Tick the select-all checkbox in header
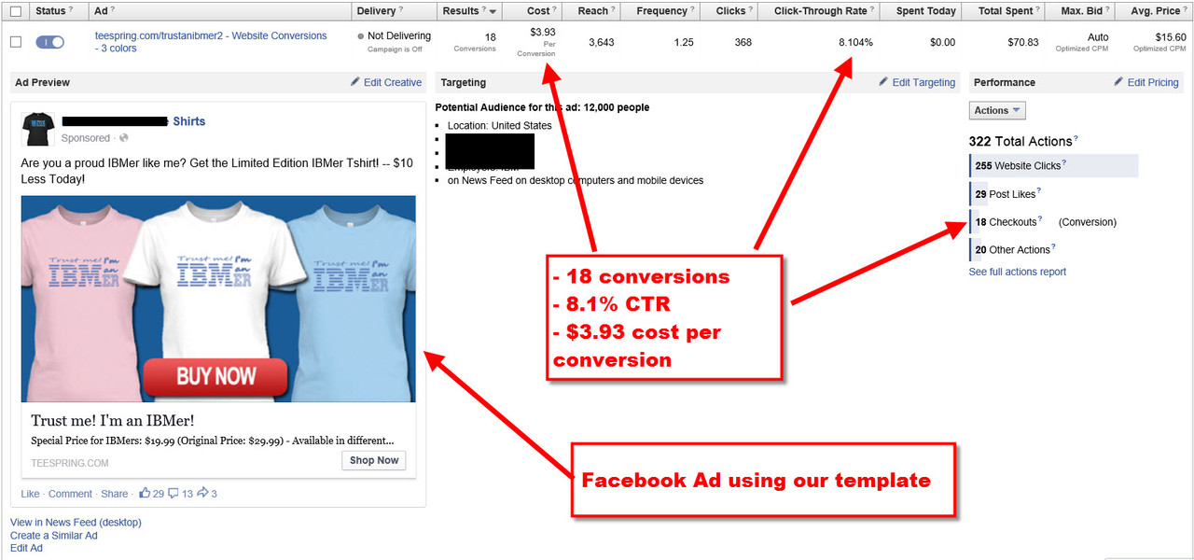Viewport: 1194px width, 560px height. pyautogui.click(x=15, y=11)
